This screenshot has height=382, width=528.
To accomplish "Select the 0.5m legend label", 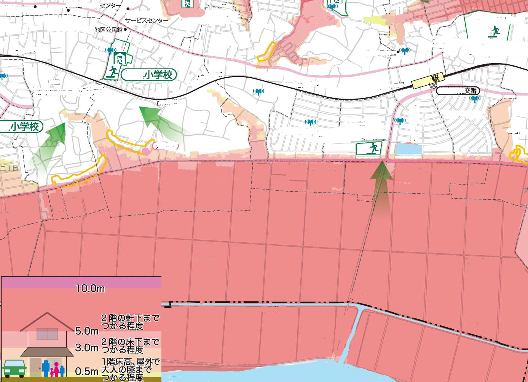I will tap(87, 371).
